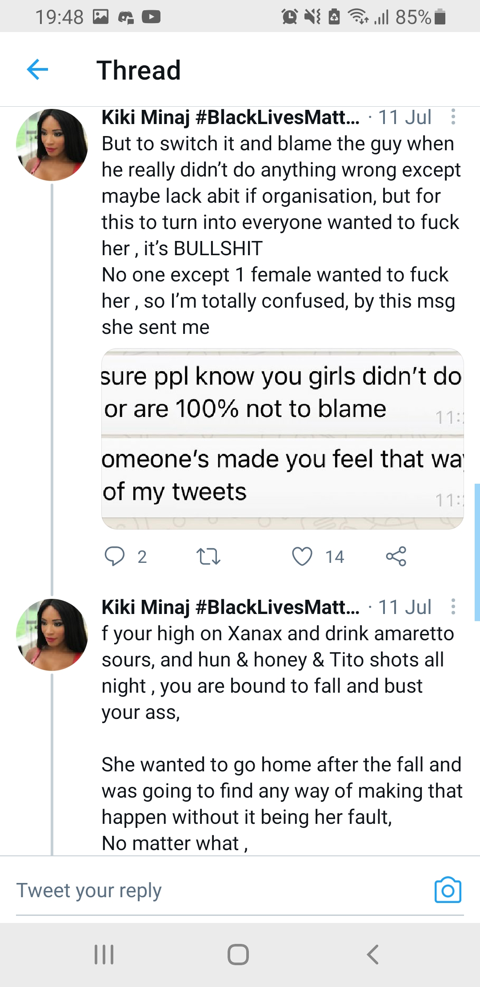Open the camera icon in reply bar
The width and height of the screenshot is (480, 987).
click(448, 890)
